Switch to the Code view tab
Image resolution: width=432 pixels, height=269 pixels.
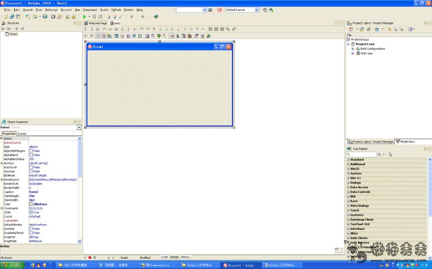coord(165,257)
